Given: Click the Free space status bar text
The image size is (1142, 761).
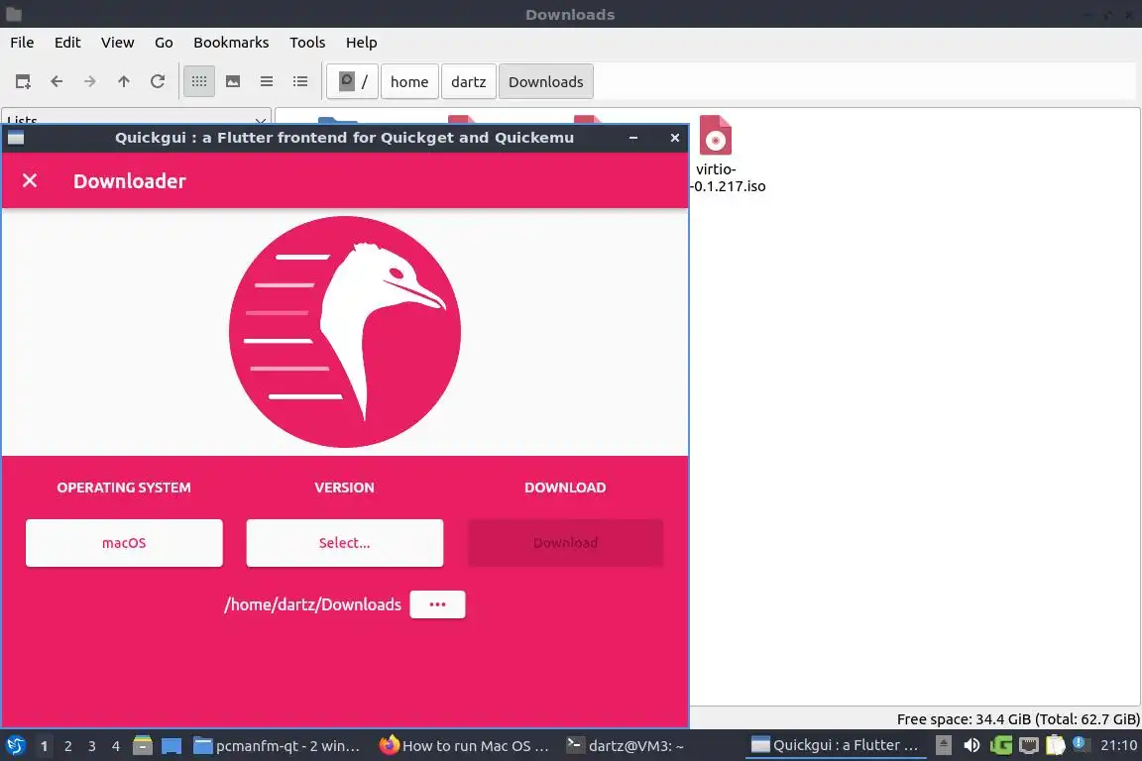Looking at the screenshot, I should [1017, 718].
